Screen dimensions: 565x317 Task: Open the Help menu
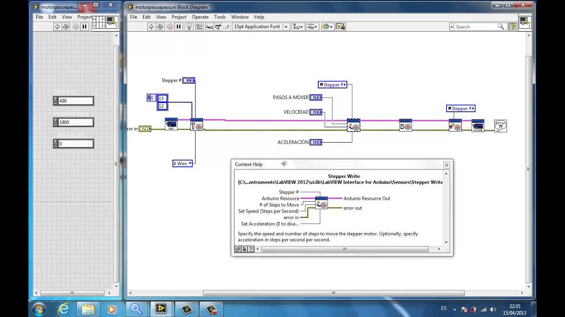(259, 17)
